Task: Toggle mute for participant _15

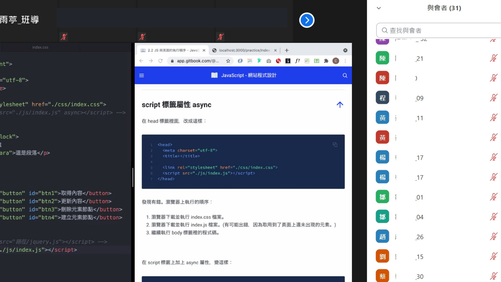Action: coord(493,257)
